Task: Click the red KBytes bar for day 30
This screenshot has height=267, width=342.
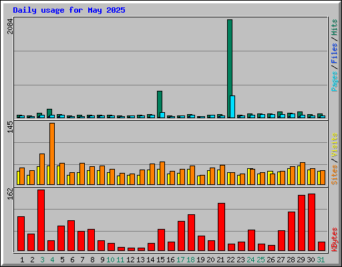Action: click(x=311, y=222)
